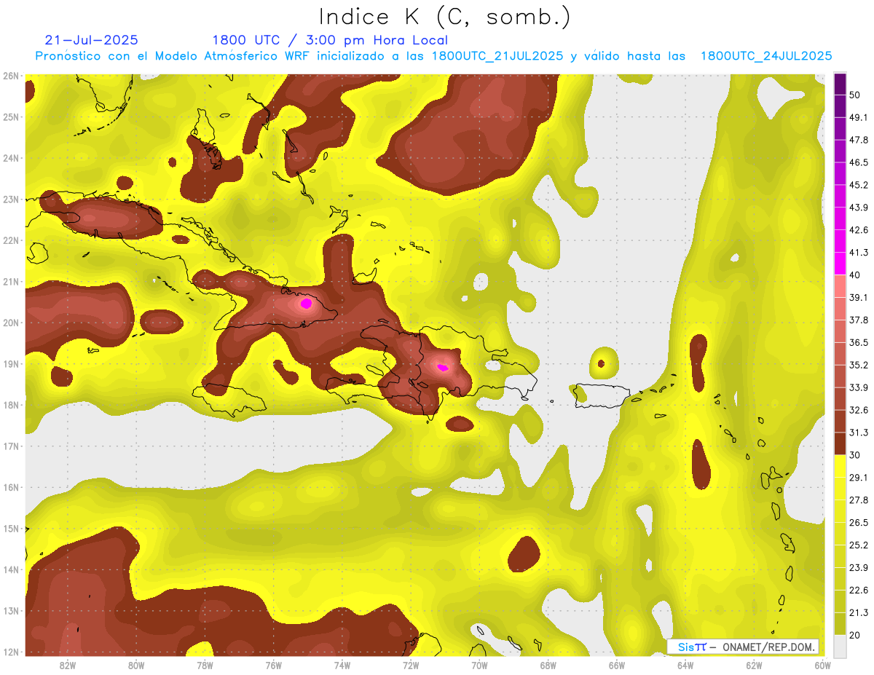
Task: Click the '21.3' colorbar value
Action: click(x=858, y=612)
